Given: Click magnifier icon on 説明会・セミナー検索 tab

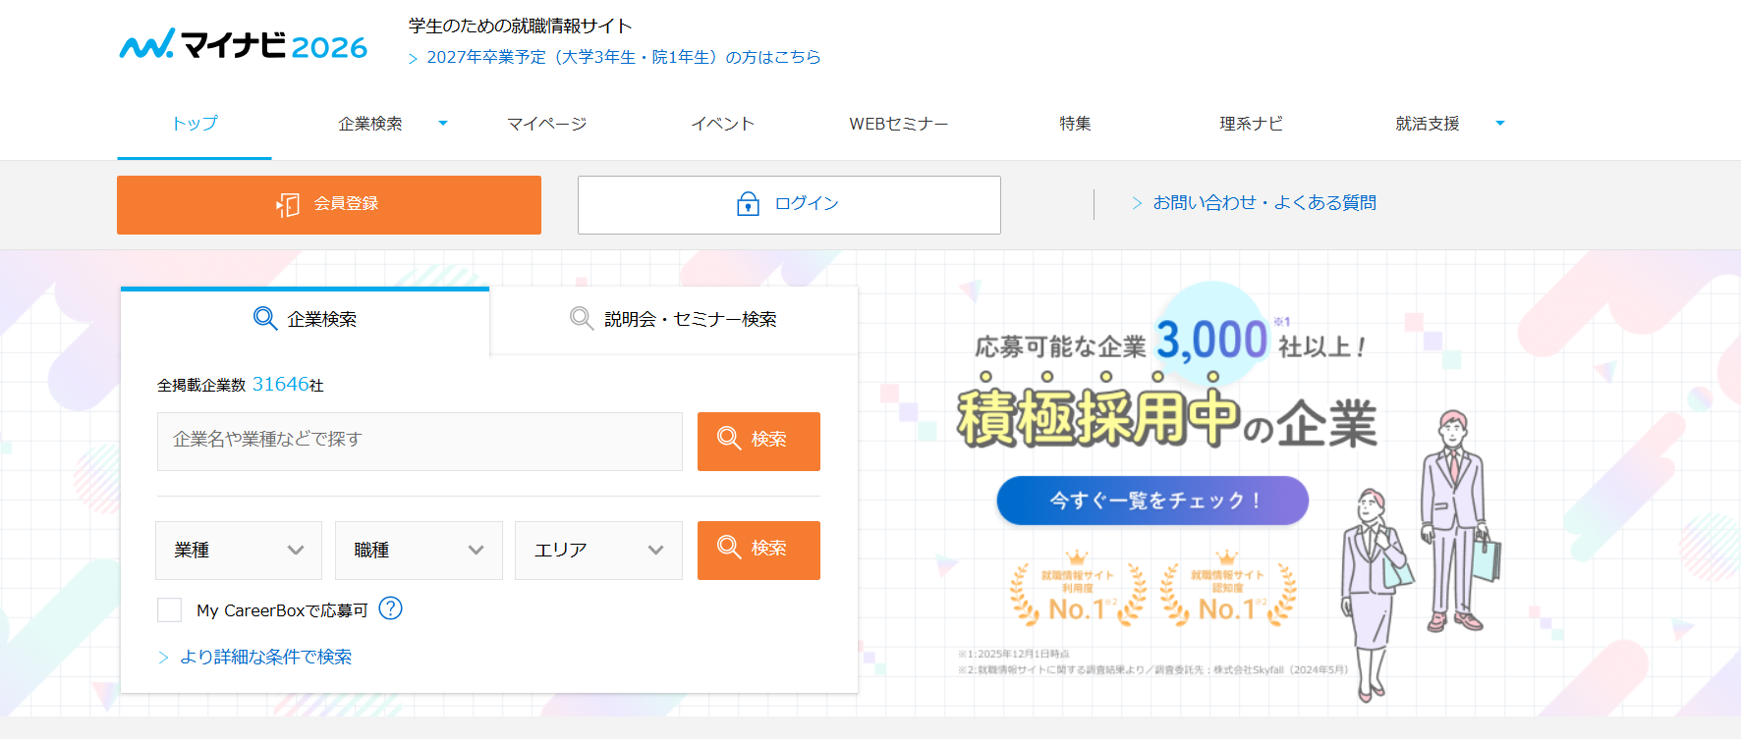Looking at the screenshot, I should [x=582, y=318].
